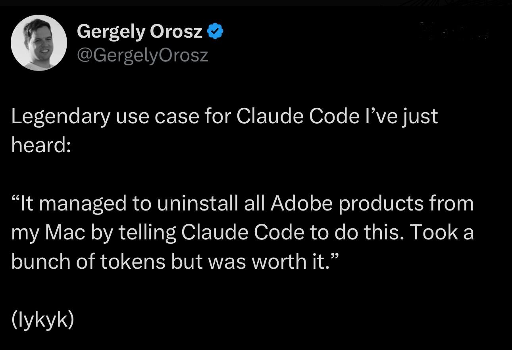The height and width of the screenshot is (350, 512).
Task: Click the @GergelyOrosz handle
Action: point(142,55)
